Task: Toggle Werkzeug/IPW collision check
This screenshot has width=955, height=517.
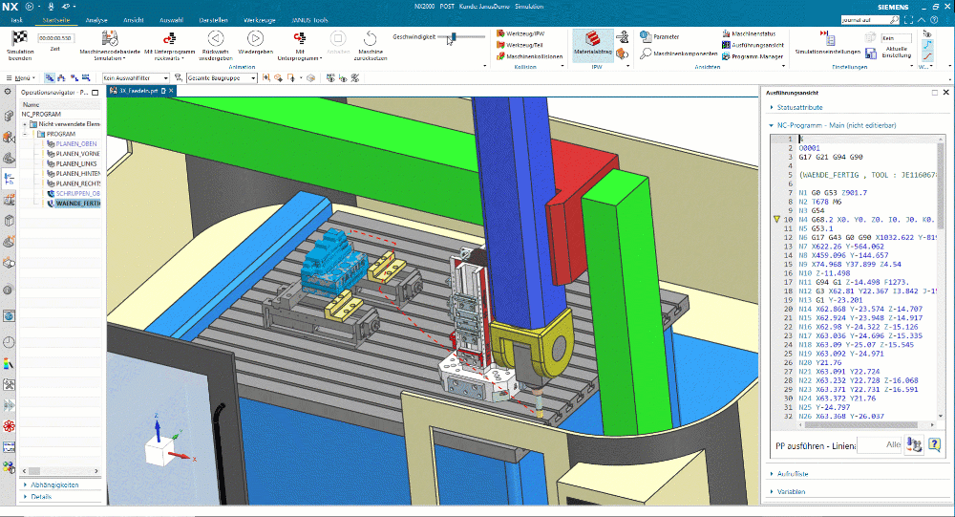Action: click(x=520, y=33)
